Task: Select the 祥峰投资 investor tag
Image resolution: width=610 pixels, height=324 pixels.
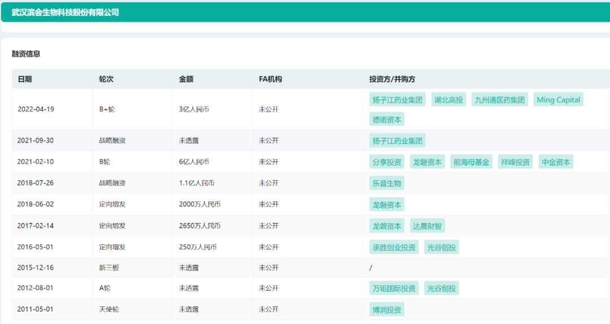Action: [515, 162]
